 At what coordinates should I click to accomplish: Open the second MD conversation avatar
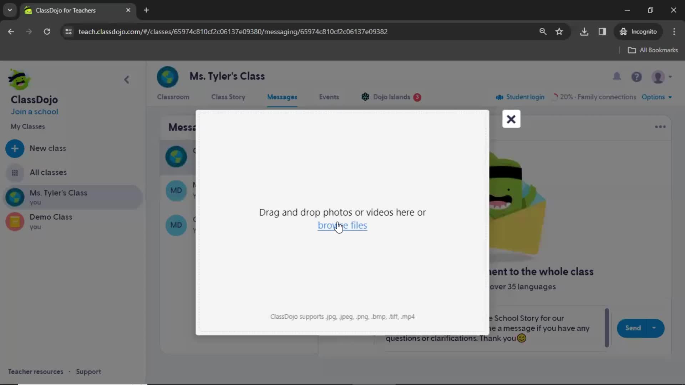pos(176,225)
